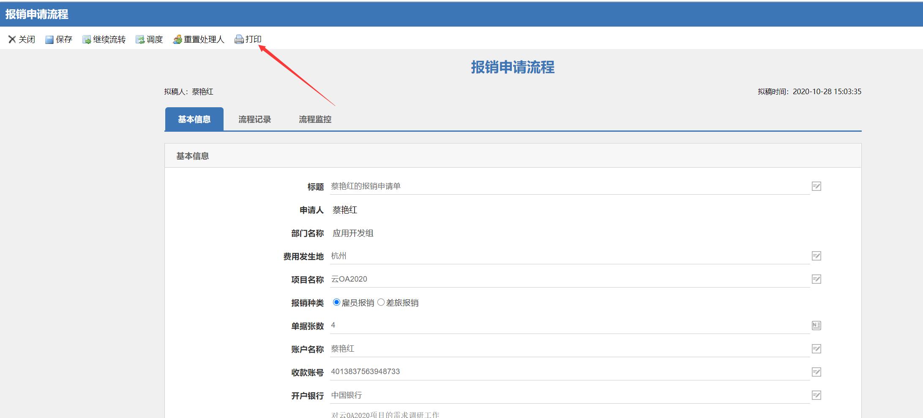
Task: Click into the 收款账号 input field
Action: pos(570,372)
